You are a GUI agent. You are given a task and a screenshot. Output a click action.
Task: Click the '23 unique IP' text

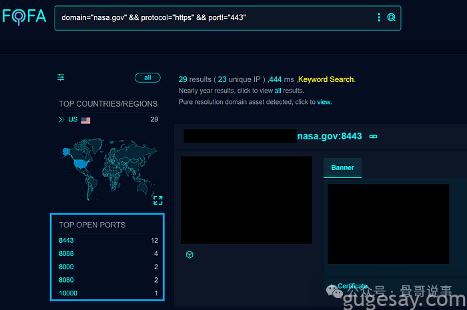(239, 79)
